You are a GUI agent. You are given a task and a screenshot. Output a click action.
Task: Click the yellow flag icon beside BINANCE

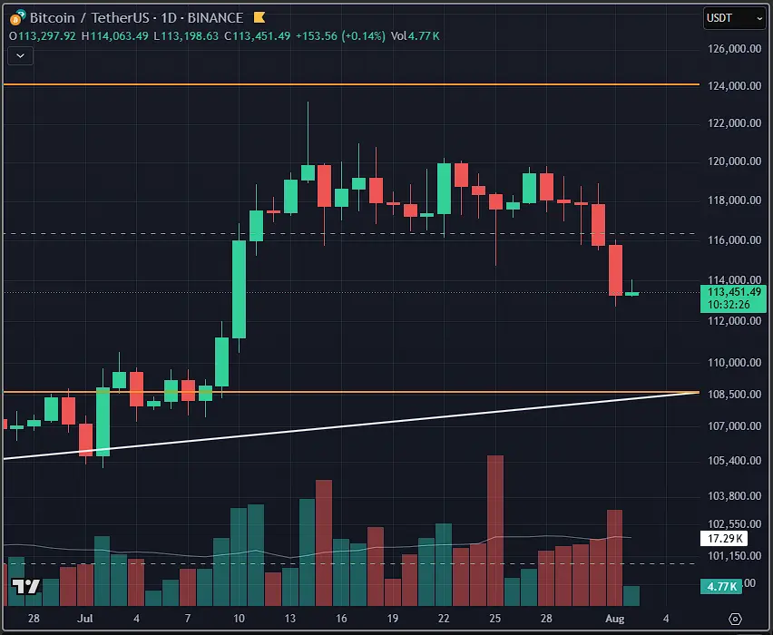coord(259,18)
